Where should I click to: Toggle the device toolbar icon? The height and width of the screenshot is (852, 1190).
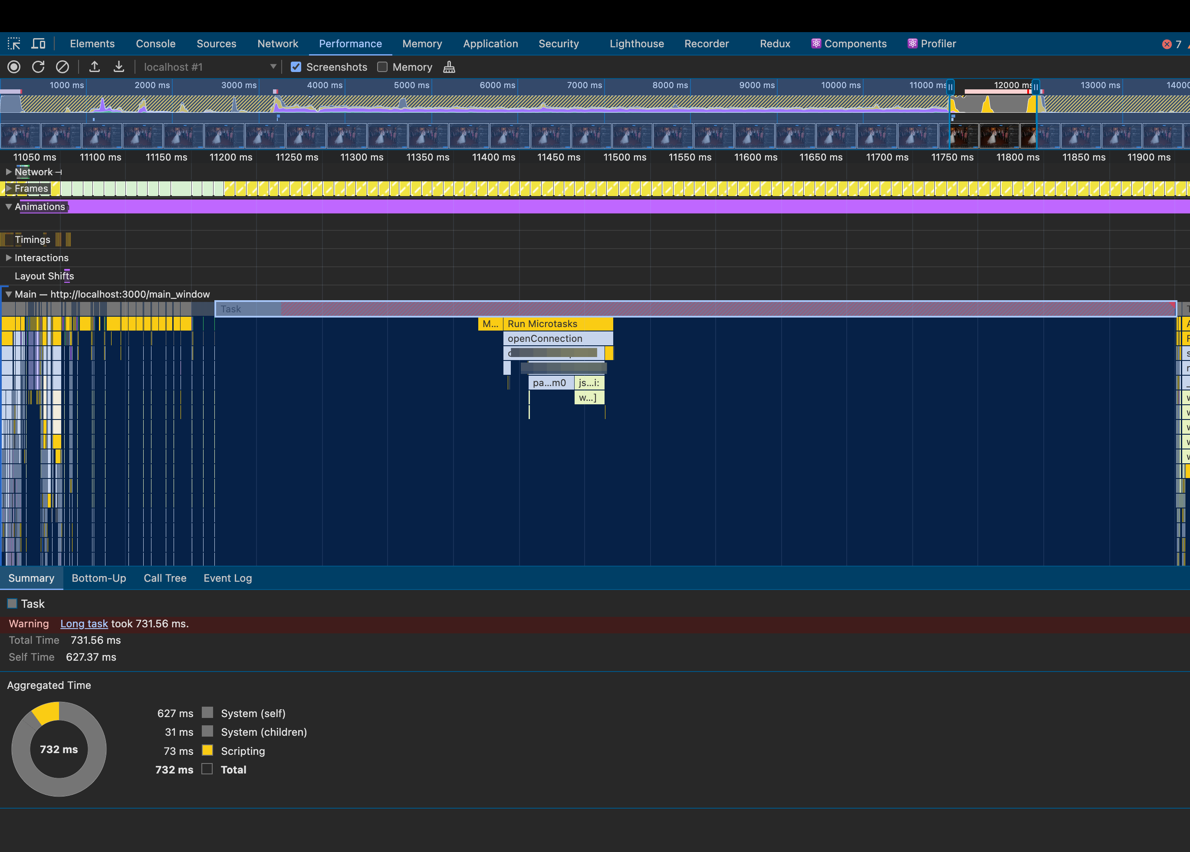38,43
